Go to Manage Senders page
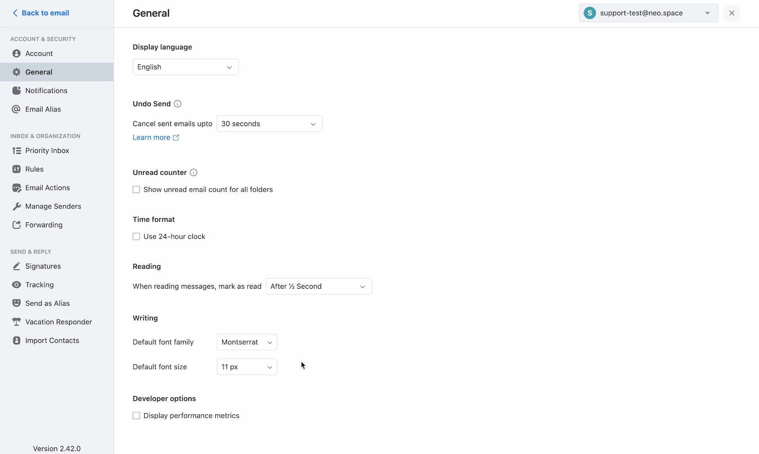 point(57,206)
